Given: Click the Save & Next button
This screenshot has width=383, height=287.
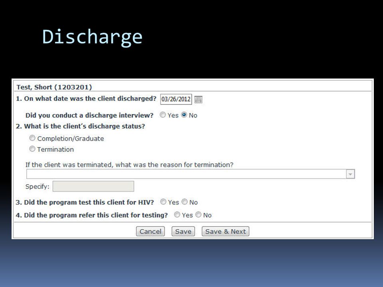Looking at the screenshot, I should 225,231.
